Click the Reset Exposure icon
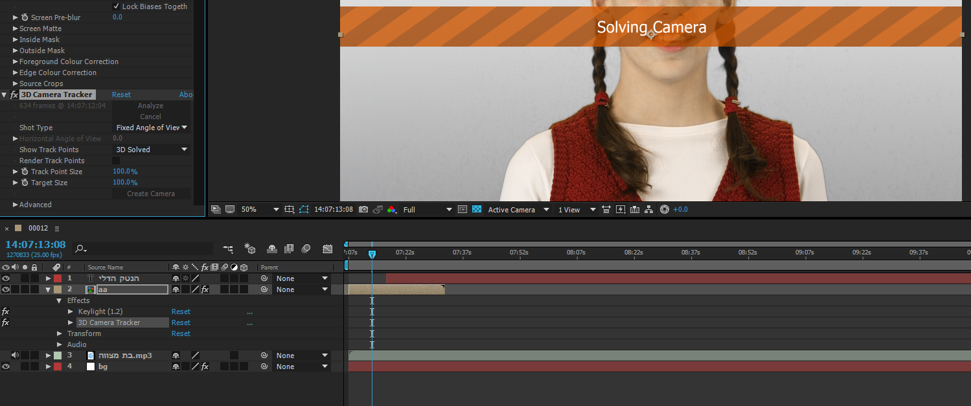 664,210
